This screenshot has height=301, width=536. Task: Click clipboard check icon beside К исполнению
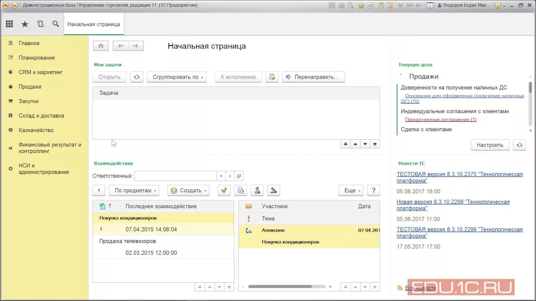tap(272, 77)
